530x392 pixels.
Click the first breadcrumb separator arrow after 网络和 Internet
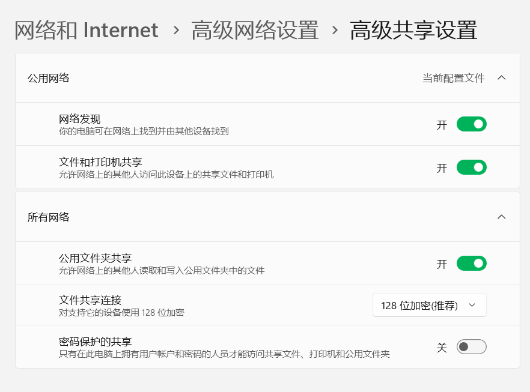click(175, 31)
